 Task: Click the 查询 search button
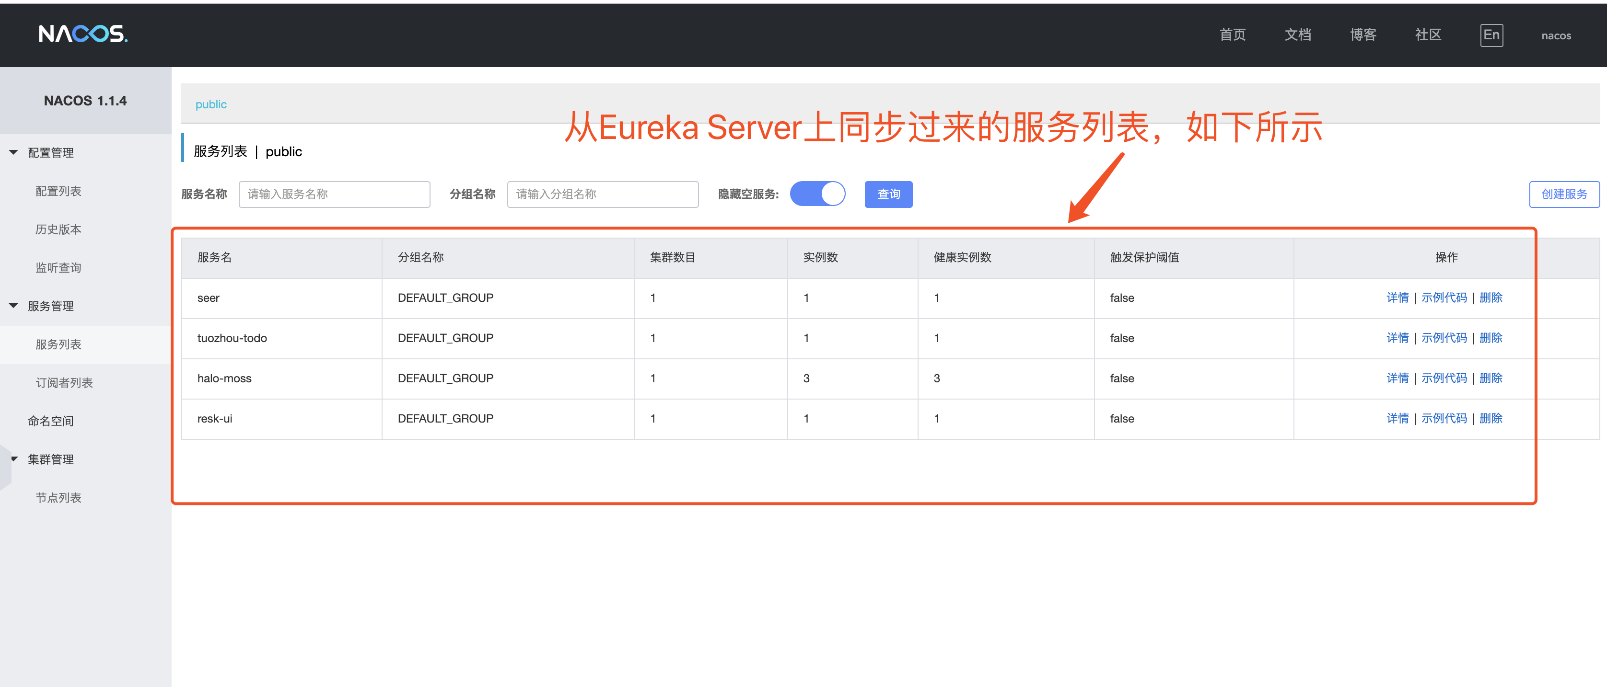pyautogui.click(x=888, y=195)
